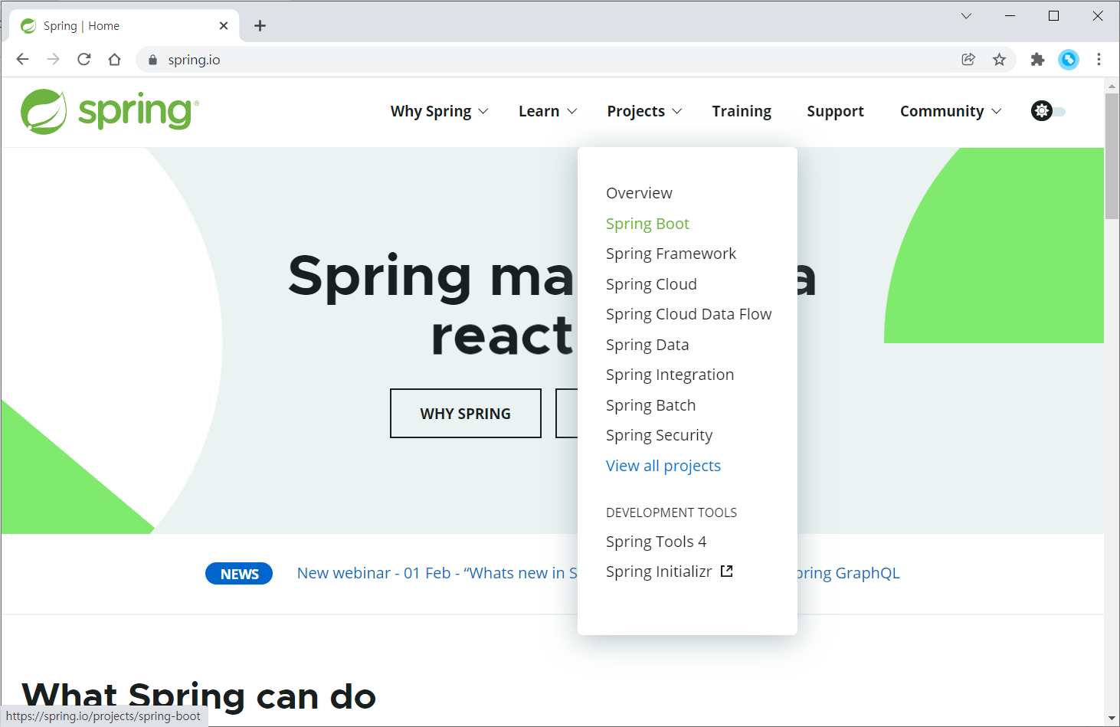Click scrollbar down arrow
The image size is (1120, 727).
click(1112, 718)
